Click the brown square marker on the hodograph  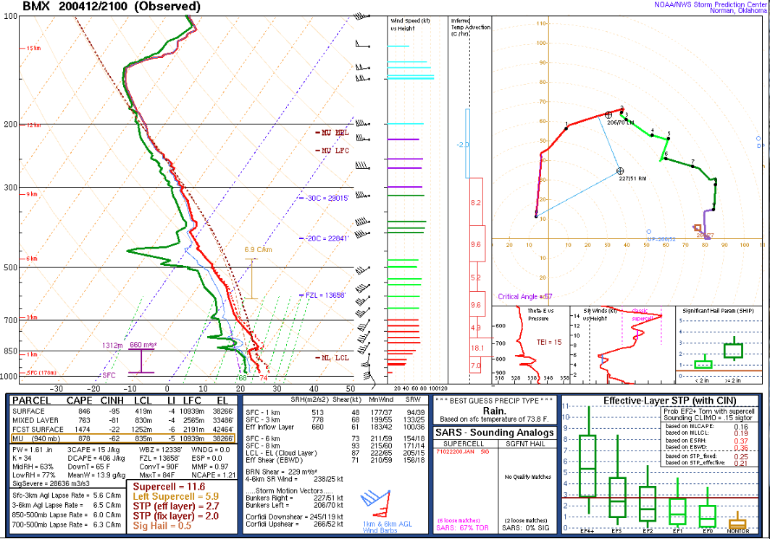(x=698, y=227)
